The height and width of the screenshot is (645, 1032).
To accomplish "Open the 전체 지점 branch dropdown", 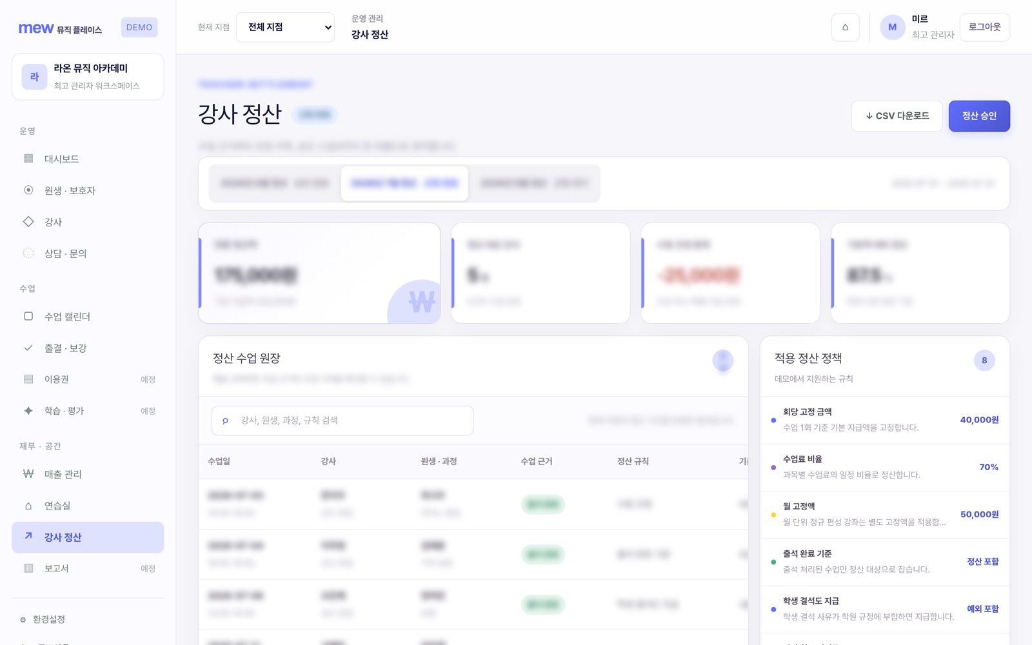I will 285,27.
